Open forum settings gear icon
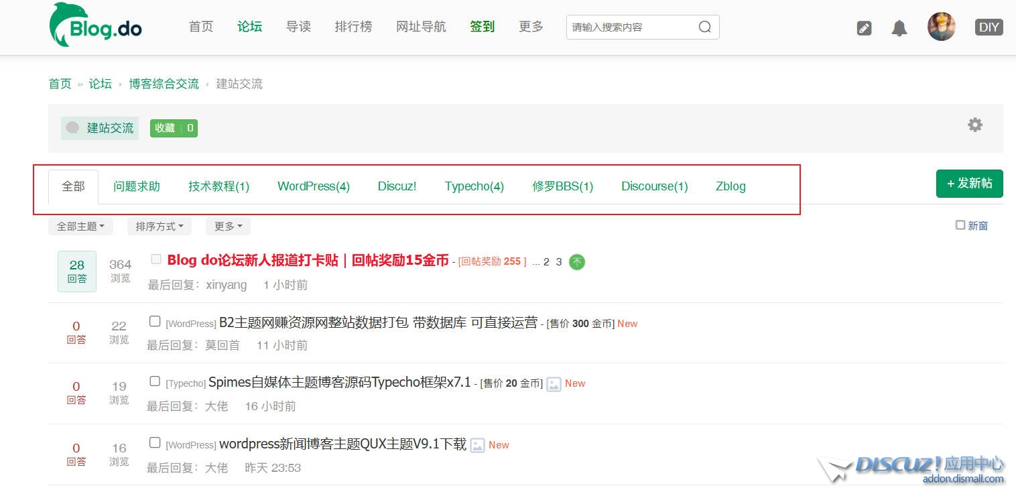 [974, 125]
